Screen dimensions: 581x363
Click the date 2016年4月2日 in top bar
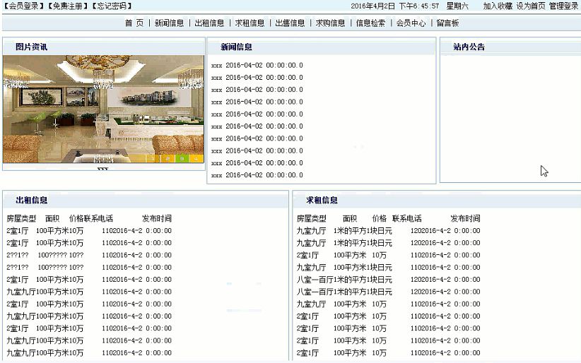click(372, 6)
